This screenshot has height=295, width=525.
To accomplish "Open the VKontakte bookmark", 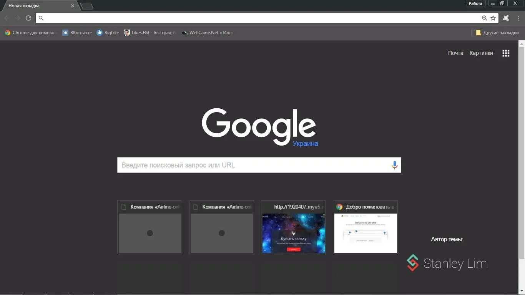I will coord(77,33).
